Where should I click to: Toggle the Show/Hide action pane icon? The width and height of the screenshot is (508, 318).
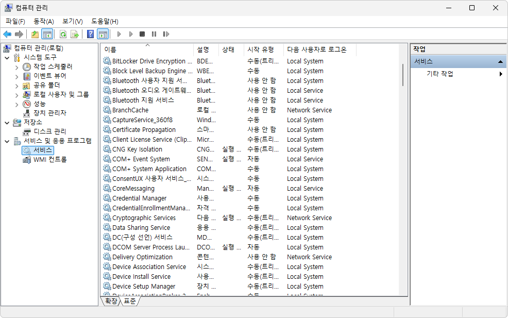point(103,34)
